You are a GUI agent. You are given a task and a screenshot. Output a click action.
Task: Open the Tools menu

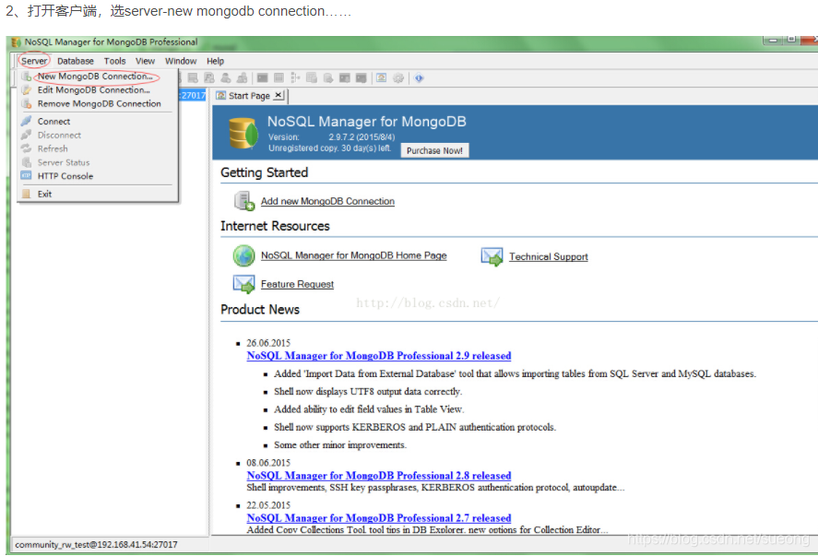pos(114,61)
